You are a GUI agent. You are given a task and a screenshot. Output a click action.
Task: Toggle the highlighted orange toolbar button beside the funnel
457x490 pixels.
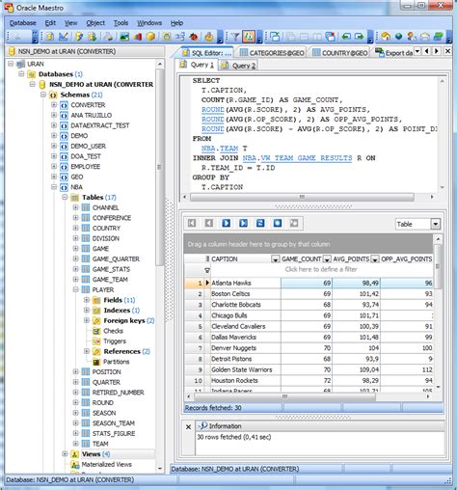249,37
